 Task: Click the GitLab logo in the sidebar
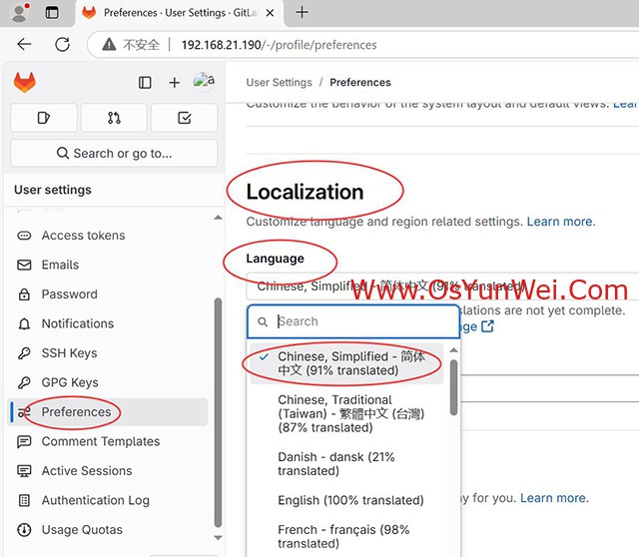tap(25, 82)
